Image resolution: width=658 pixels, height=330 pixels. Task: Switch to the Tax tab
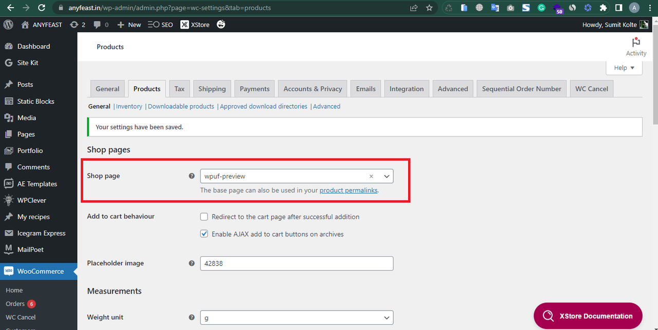[179, 89]
